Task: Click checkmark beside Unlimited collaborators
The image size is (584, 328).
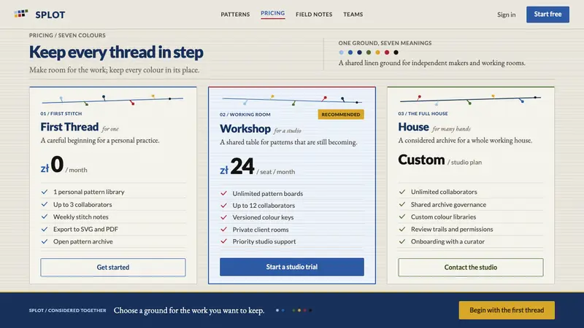Action: point(402,192)
